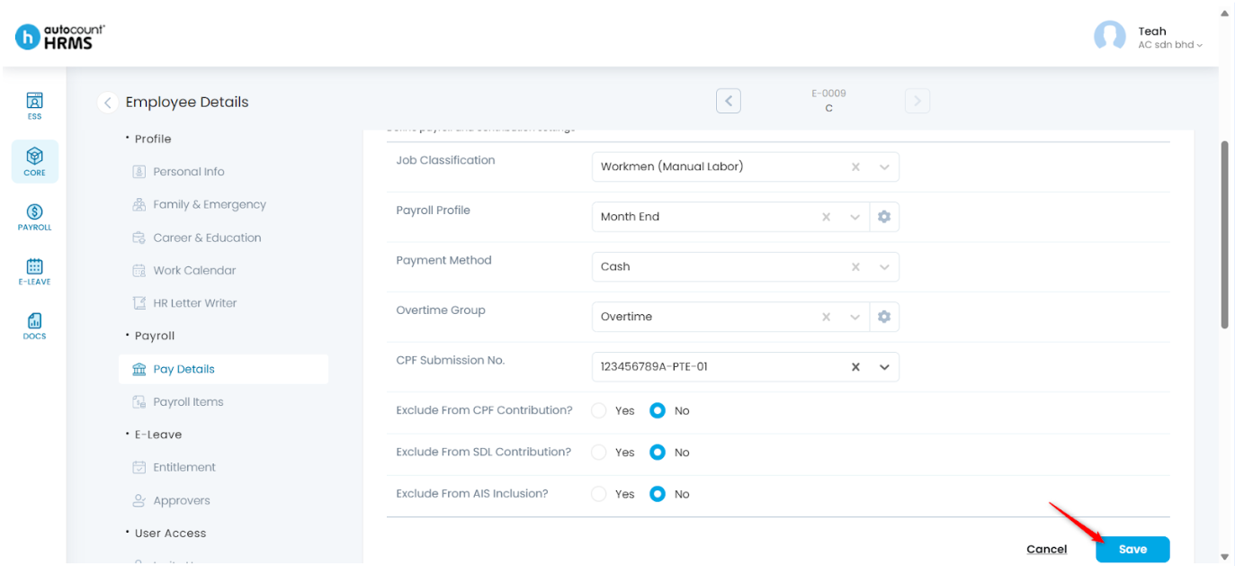Click the Cancel link
1235x566 pixels.
tap(1047, 549)
